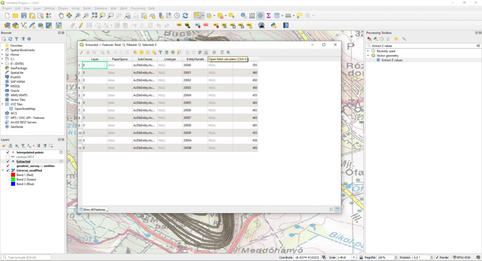Open the Project menu
The width and height of the screenshot is (482, 261).
[7, 8]
